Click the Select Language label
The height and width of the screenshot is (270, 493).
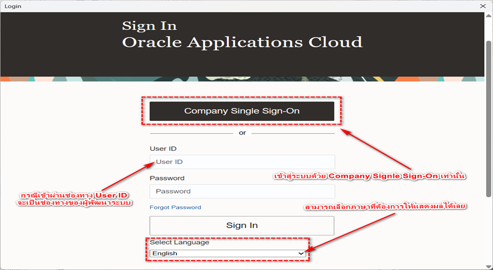click(x=179, y=242)
